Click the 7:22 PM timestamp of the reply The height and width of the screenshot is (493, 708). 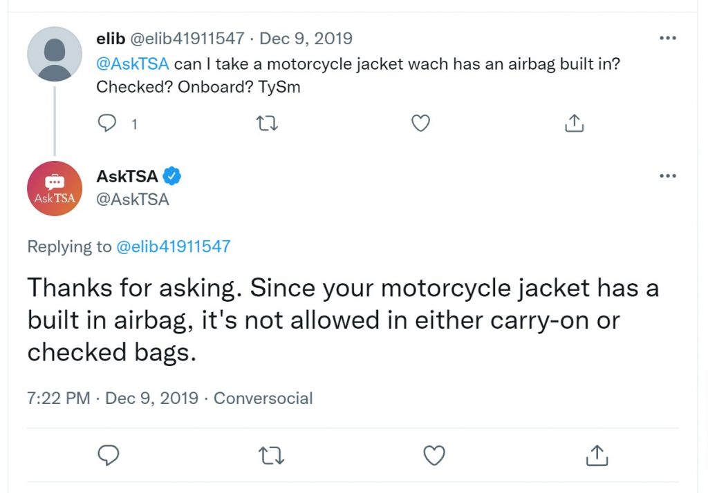59,398
